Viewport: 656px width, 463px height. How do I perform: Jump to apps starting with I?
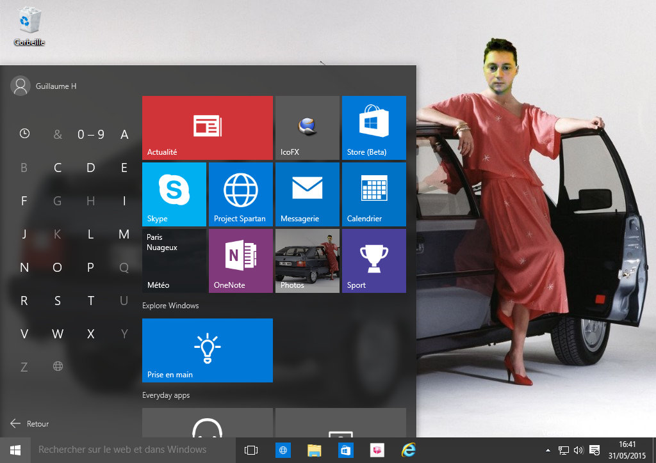124,201
